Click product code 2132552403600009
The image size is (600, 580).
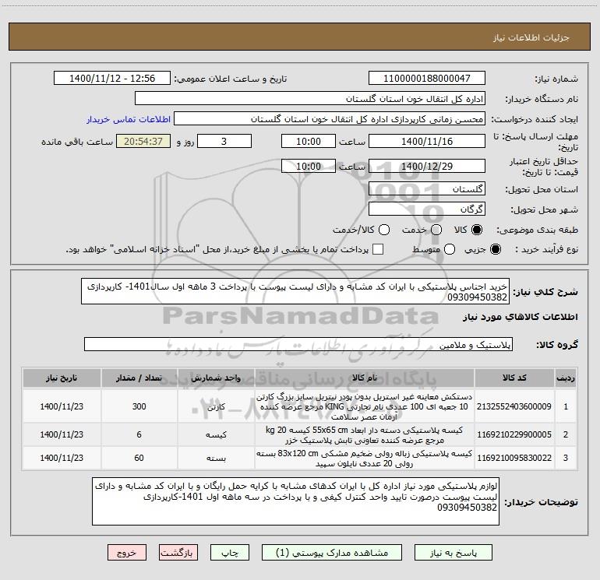[x=514, y=406]
